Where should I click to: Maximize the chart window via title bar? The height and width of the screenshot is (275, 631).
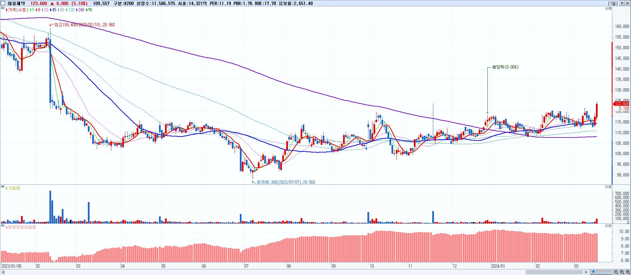622,3
